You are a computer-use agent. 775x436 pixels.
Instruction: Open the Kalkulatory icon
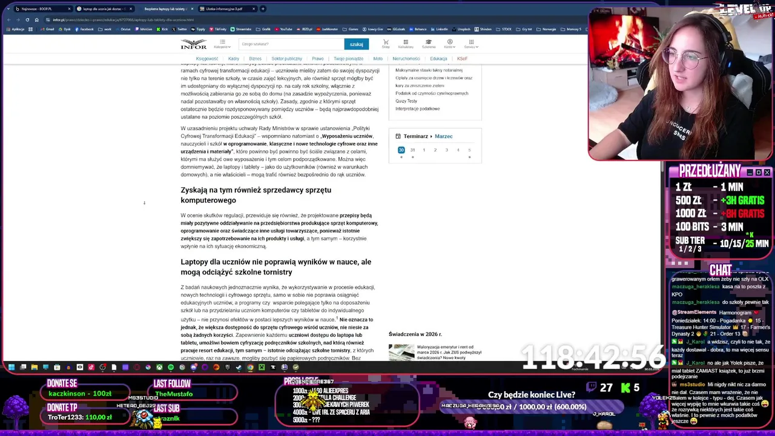click(406, 44)
